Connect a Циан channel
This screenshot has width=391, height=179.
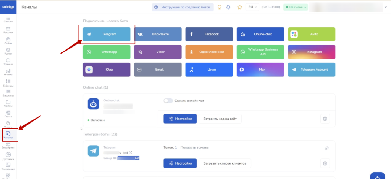pos(209,70)
